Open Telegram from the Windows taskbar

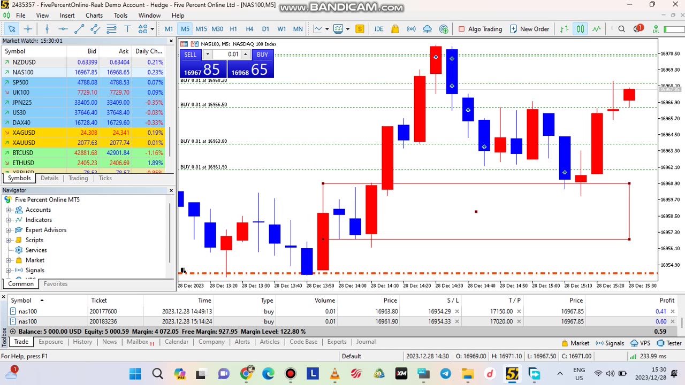(x=446, y=374)
